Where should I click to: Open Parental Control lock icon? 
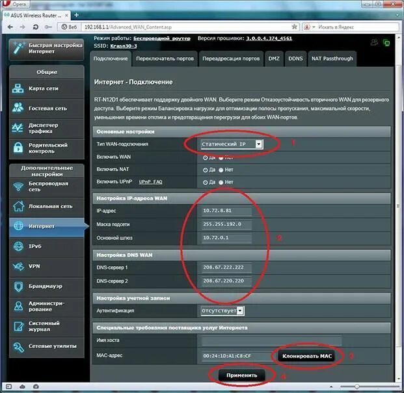click(18, 148)
